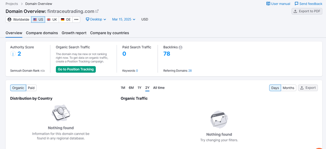Switch chart to Organic
The height and width of the screenshot is (149, 326).
pyautogui.click(x=18, y=88)
